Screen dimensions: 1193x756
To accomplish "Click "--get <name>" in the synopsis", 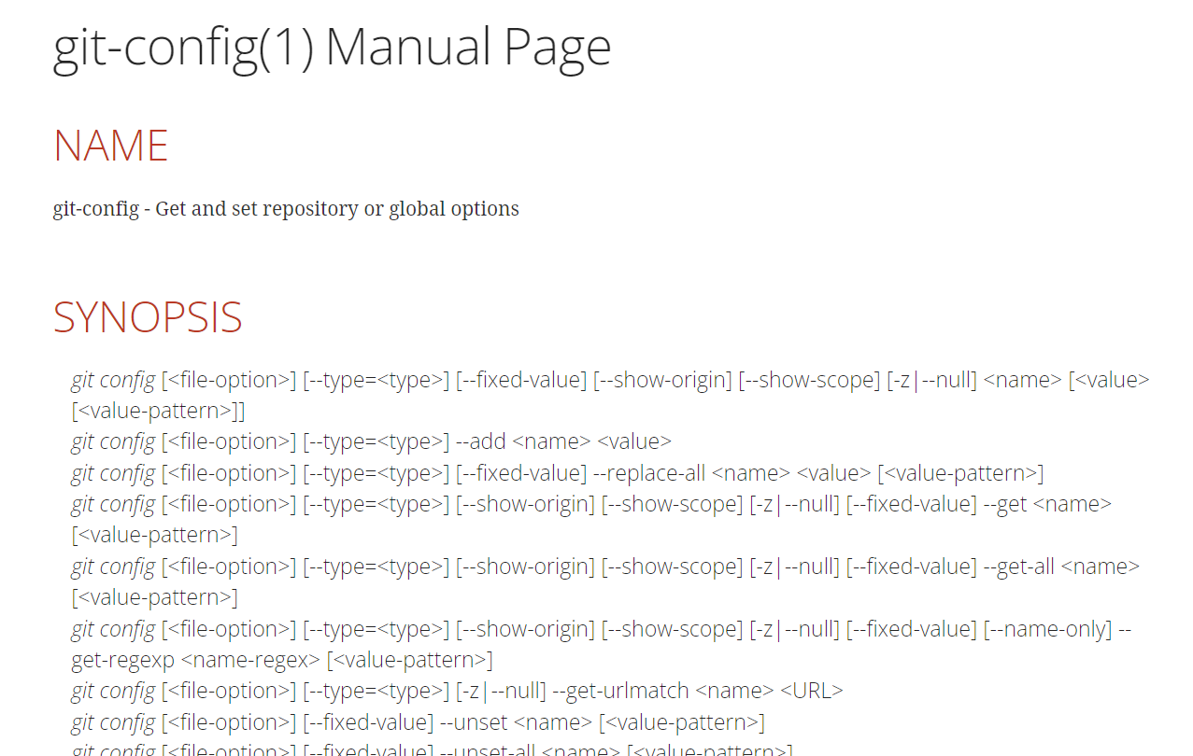I will (1047, 504).
